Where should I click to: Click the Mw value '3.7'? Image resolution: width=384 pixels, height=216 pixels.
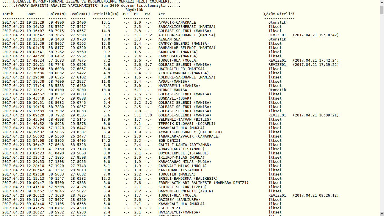coord(148,65)
